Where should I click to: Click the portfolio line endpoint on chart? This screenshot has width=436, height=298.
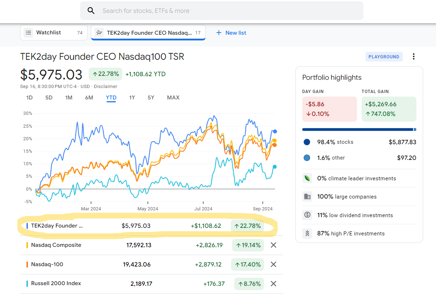[275, 131]
